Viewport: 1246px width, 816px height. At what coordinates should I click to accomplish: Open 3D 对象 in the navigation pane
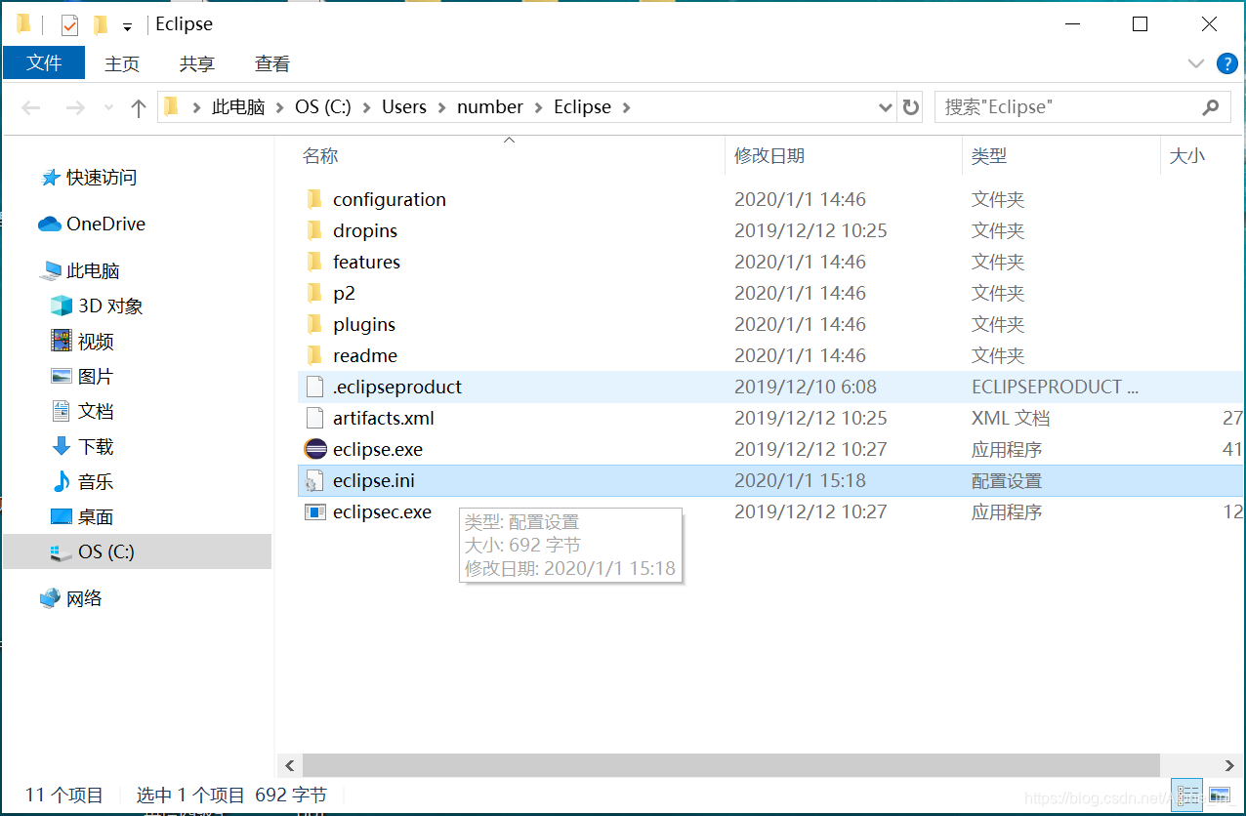[110, 306]
